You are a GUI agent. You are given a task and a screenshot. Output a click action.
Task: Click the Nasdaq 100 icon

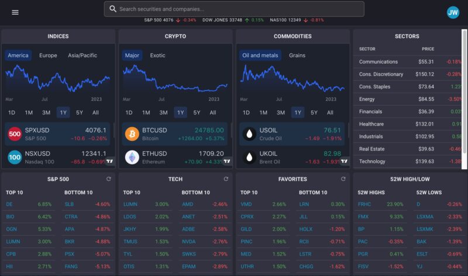click(15, 157)
